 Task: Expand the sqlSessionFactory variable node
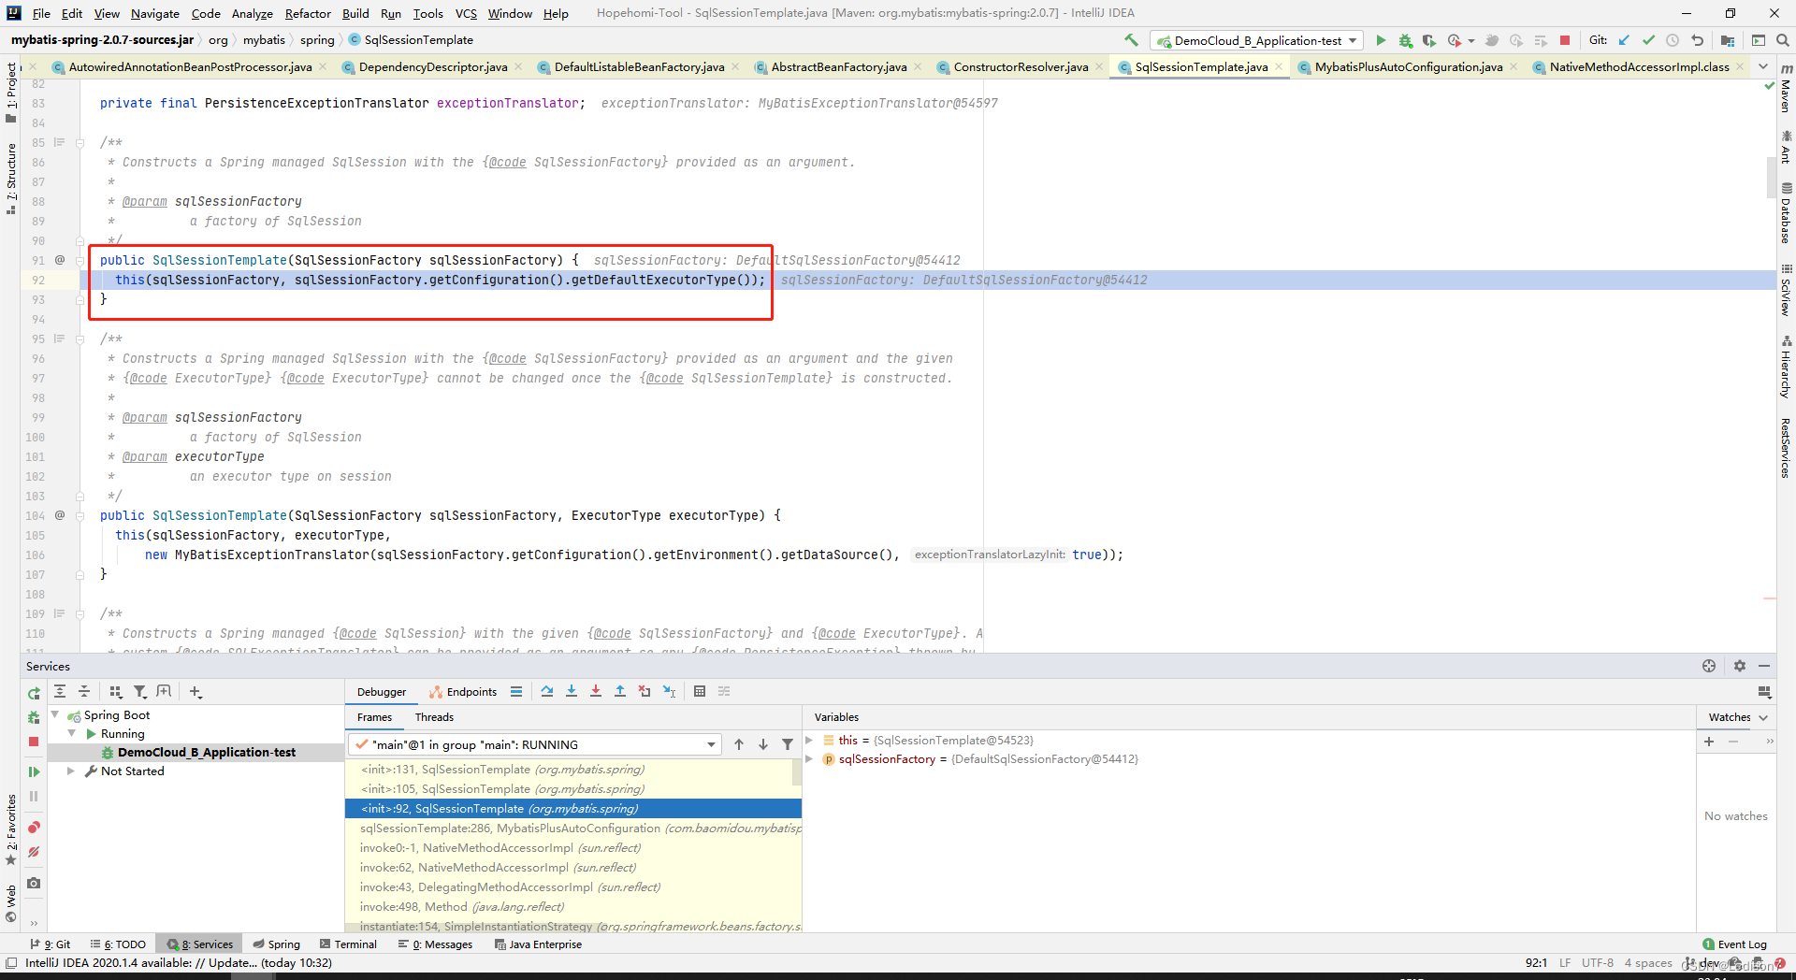pos(810,759)
